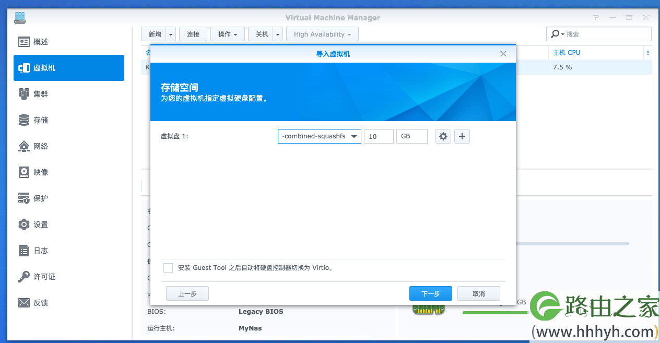Expand the 新增 arrow dropdown
The image size is (660, 343).
coord(171,34)
